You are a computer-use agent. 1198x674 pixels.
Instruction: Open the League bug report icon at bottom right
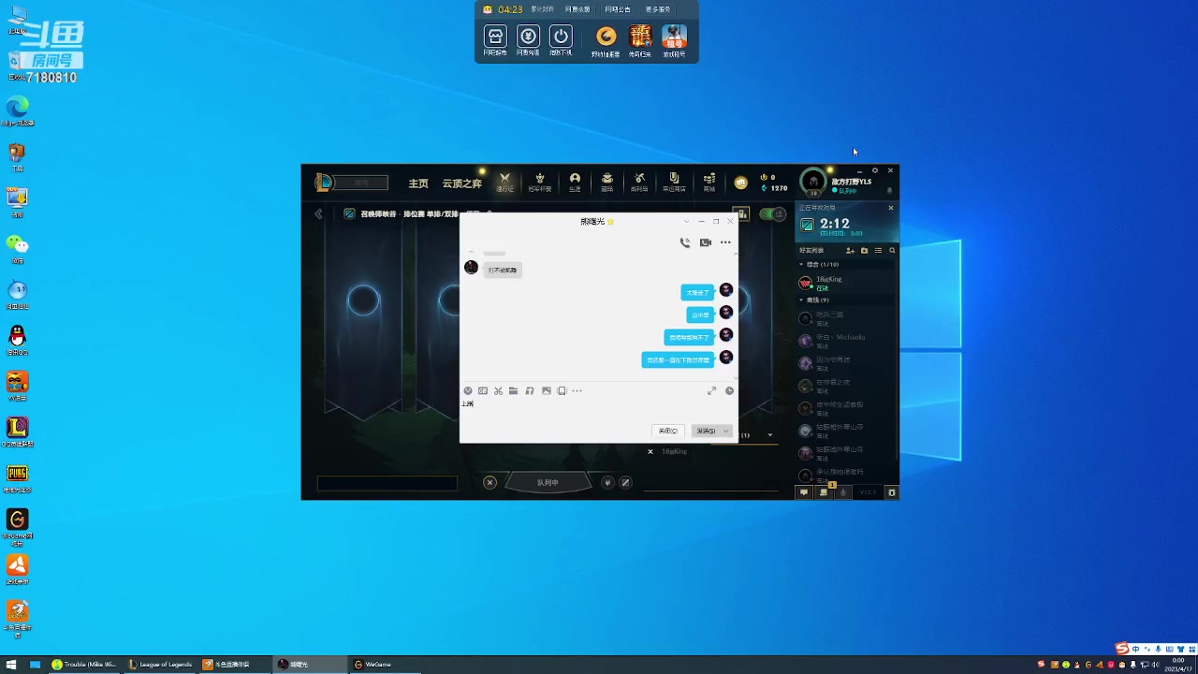click(891, 492)
